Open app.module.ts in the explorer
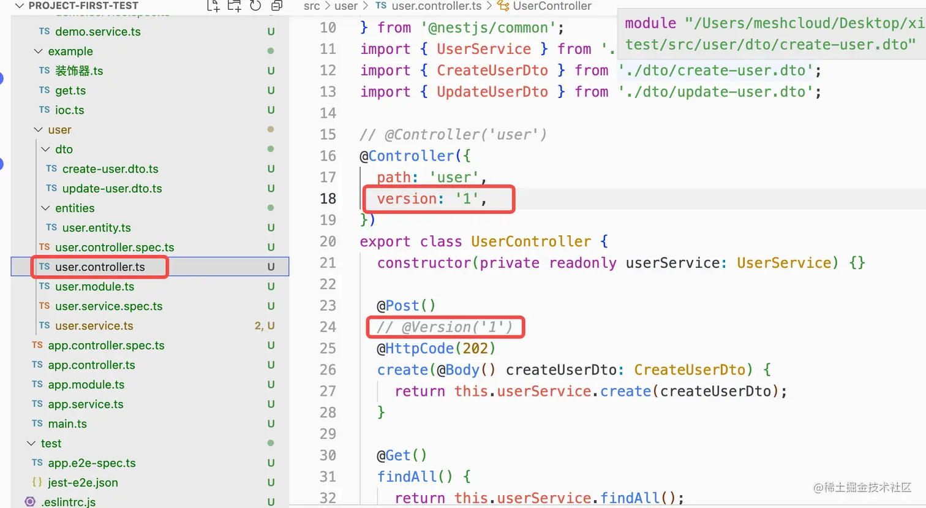The width and height of the screenshot is (926, 508). (86, 384)
